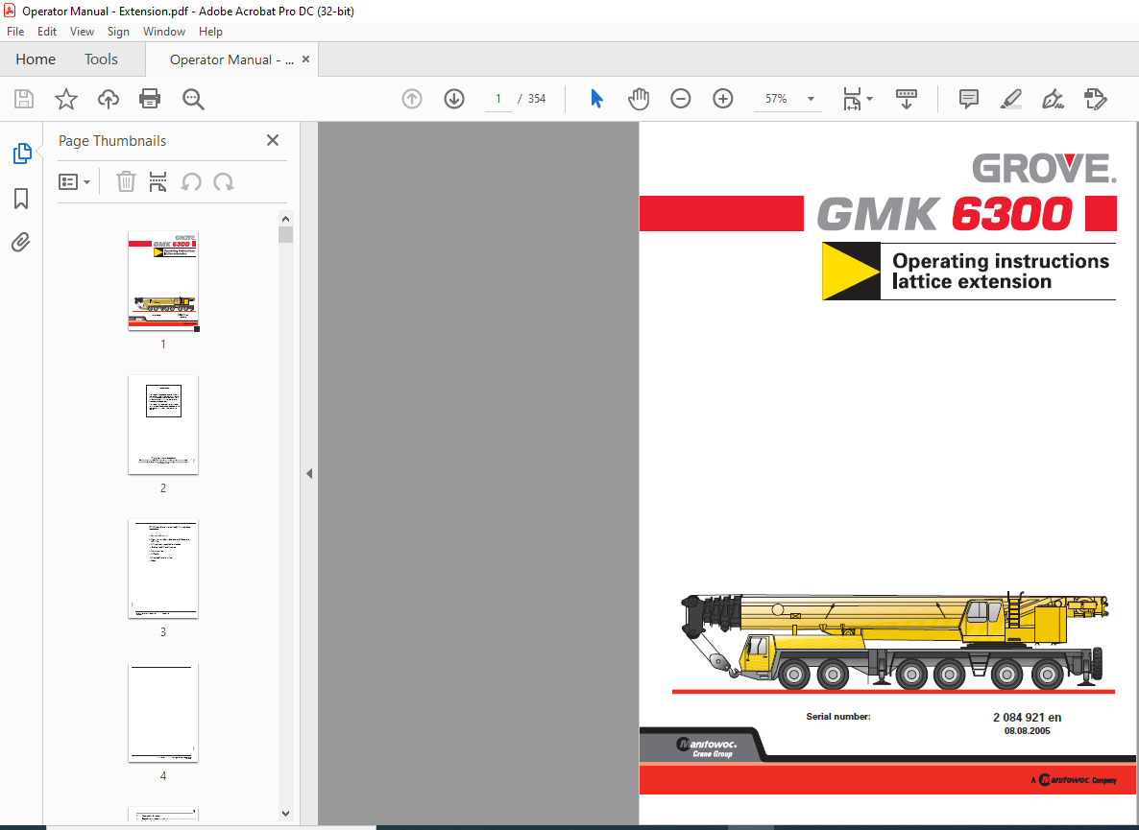Close the Operator Manual document tab
This screenshot has height=830, width=1139.
(305, 59)
